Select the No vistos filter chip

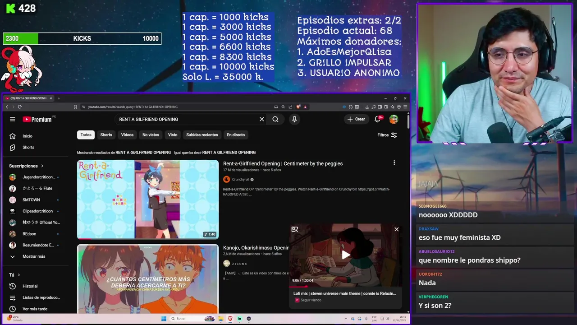coord(151,135)
